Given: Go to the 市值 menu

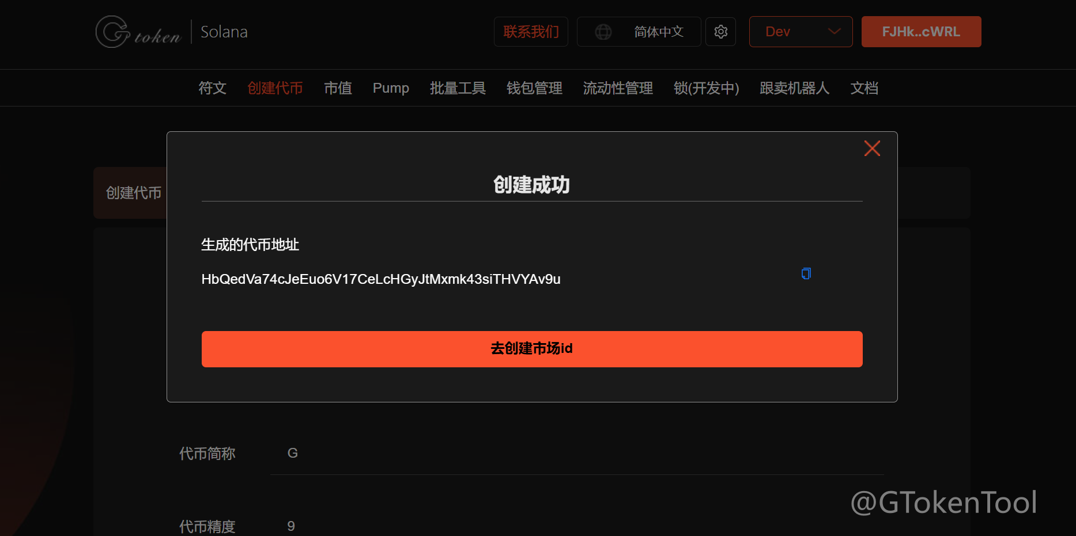Looking at the screenshot, I should [x=338, y=88].
